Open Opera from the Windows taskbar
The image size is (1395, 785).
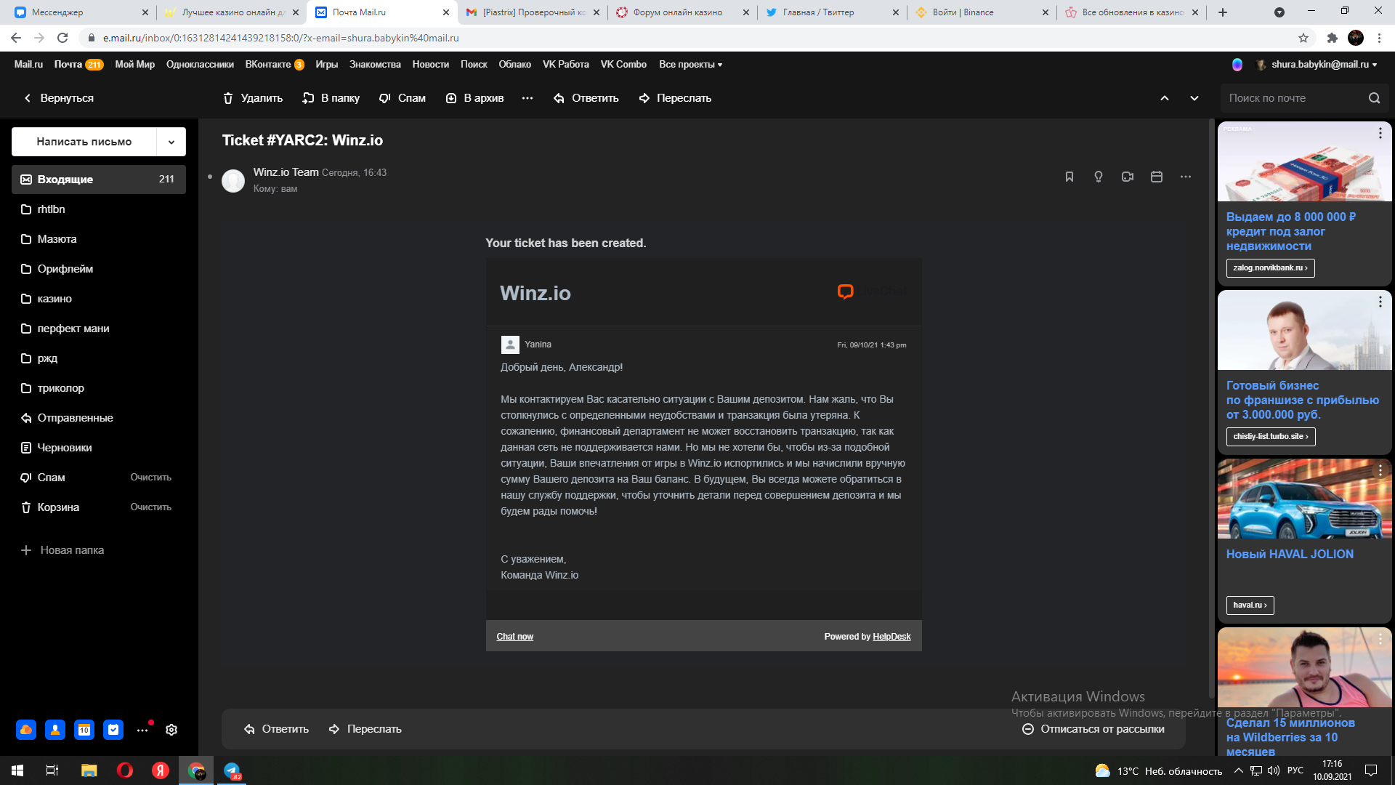point(125,770)
